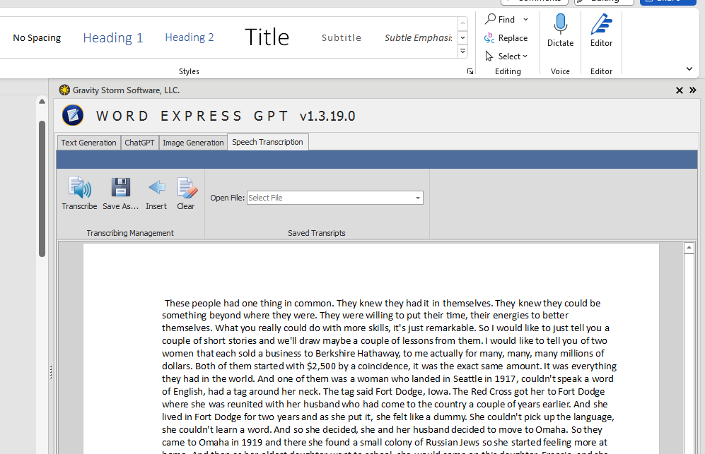The width and height of the screenshot is (705, 454).
Task: Click the Dictate microphone icon
Action: click(x=560, y=24)
